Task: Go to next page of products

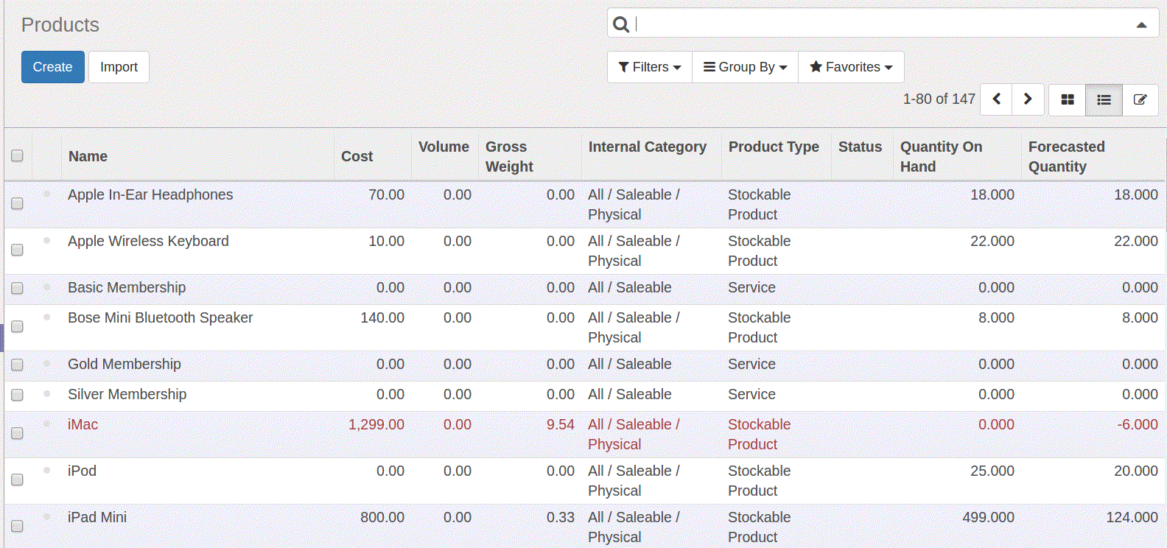Action: pyautogui.click(x=1028, y=99)
